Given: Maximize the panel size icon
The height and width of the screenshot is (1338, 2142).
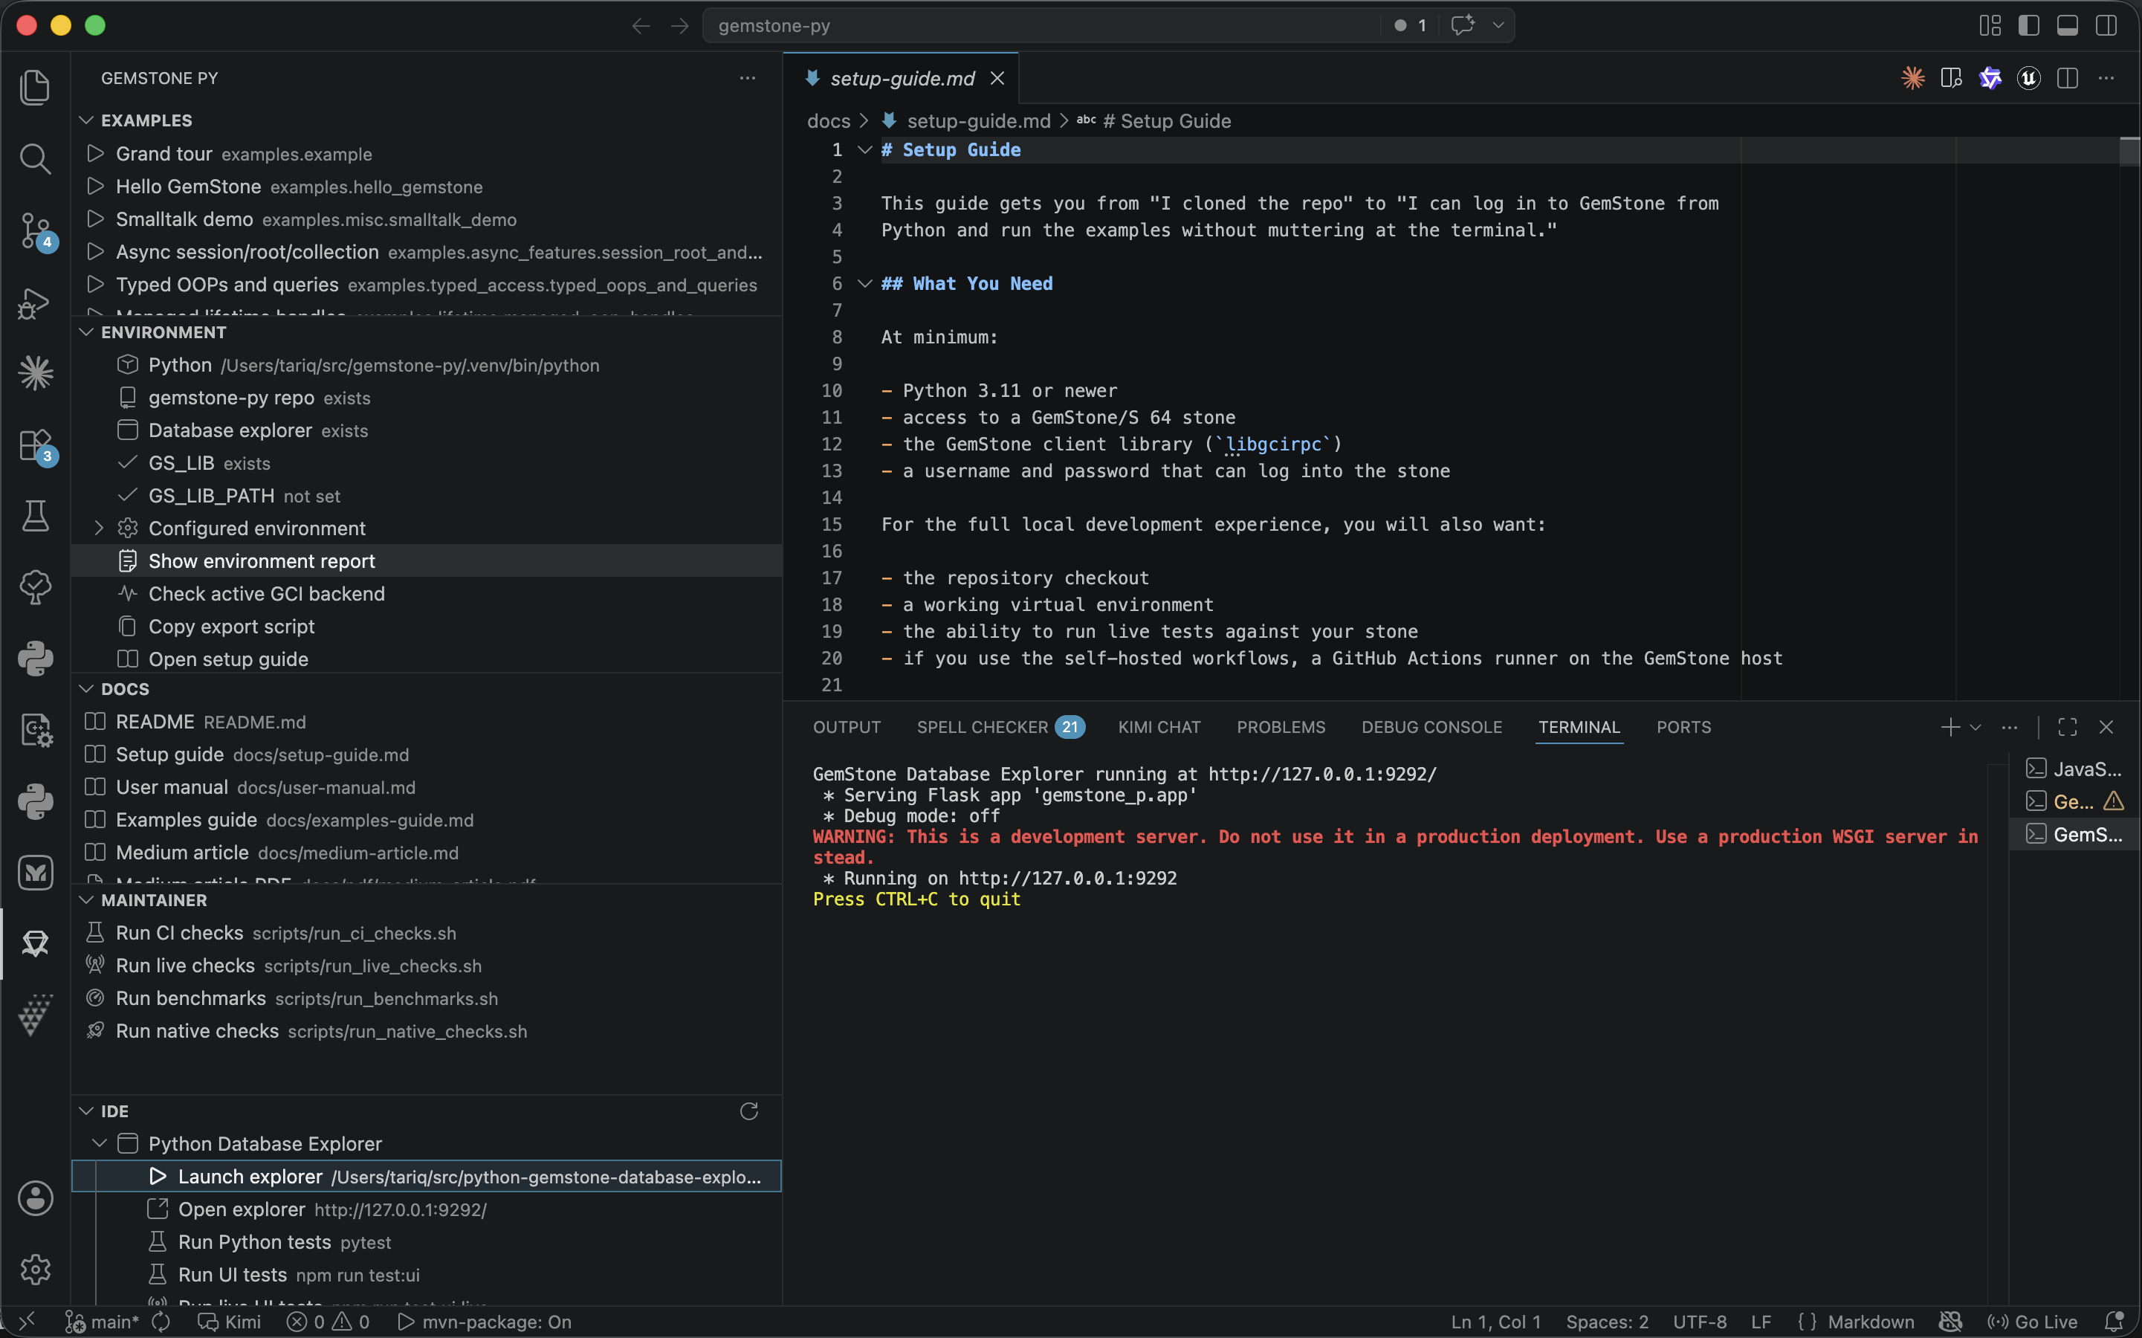Looking at the screenshot, I should [x=2067, y=726].
